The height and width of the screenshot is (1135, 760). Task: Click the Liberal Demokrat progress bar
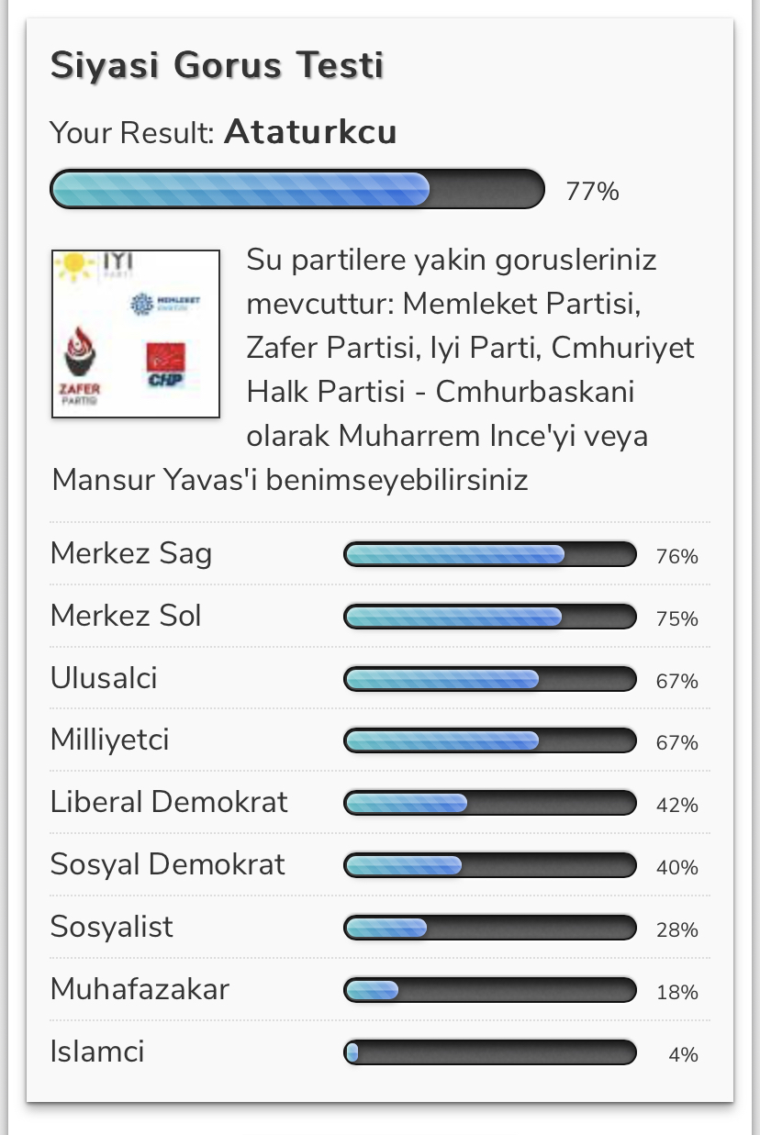(490, 803)
